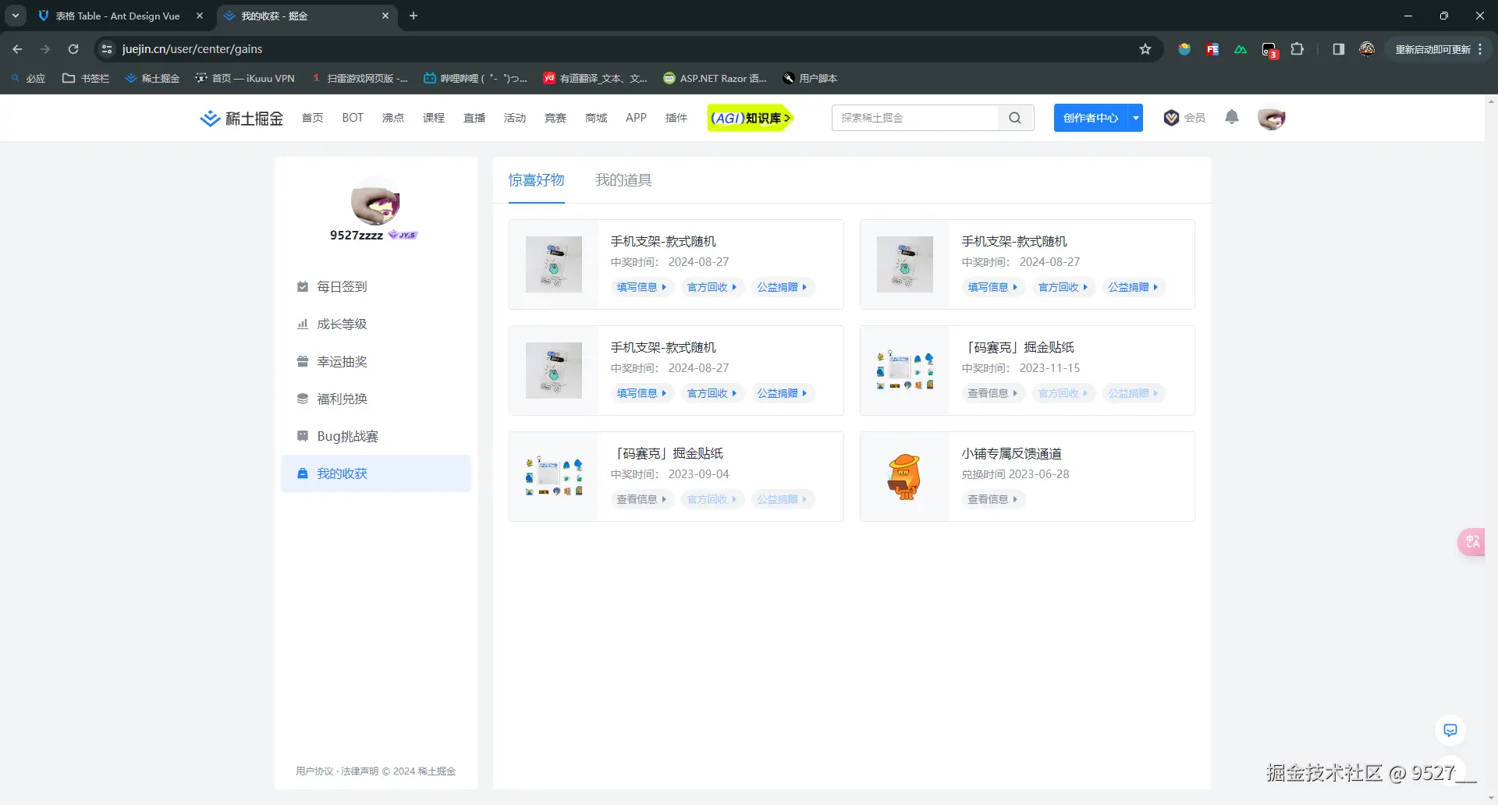1498x805 pixels.
Task: Select the 每日签到 calendar icon
Action: click(302, 286)
